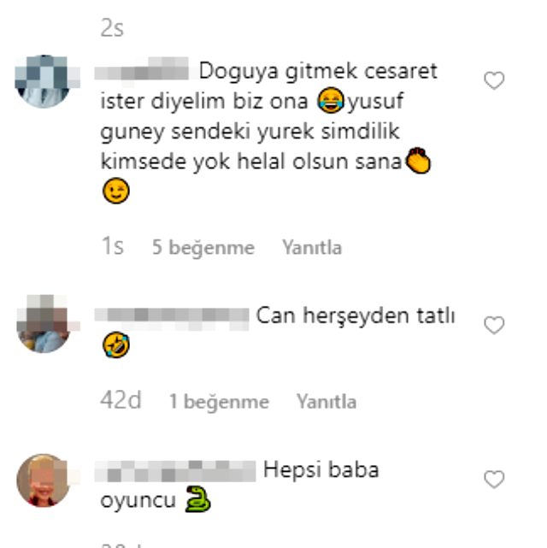Viewport: 547px width, 548px height.
Task: Open the blonde child profile picture
Action: coord(44,480)
